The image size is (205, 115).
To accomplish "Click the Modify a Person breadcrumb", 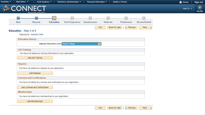I will click(x=120, y=2).
